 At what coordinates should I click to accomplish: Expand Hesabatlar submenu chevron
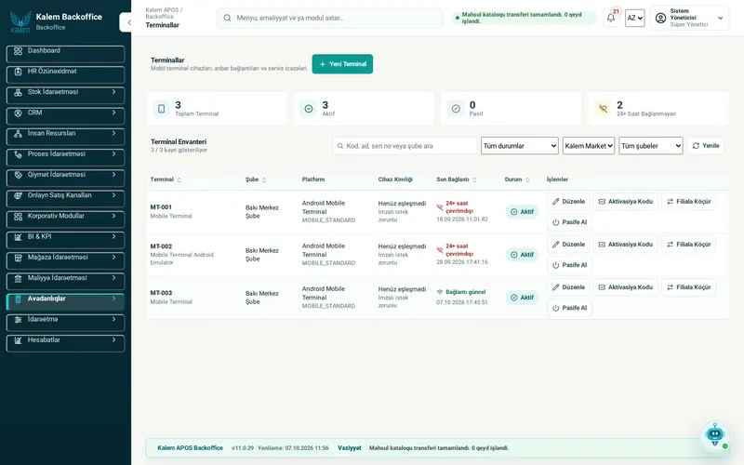tap(113, 339)
